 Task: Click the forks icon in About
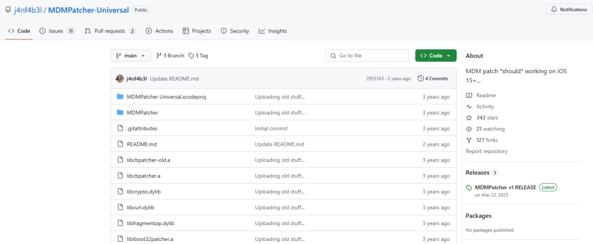pyautogui.click(x=469, y=140)
